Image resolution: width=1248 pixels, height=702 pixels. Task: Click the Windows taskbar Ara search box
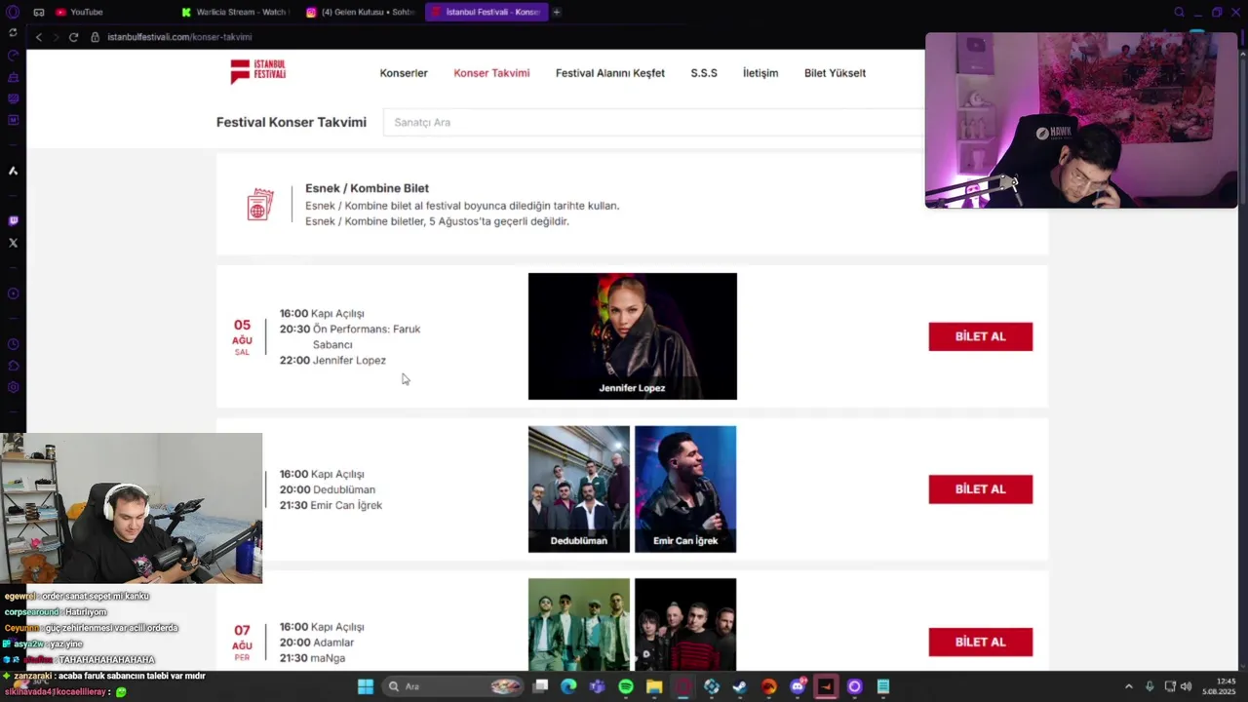454,686
